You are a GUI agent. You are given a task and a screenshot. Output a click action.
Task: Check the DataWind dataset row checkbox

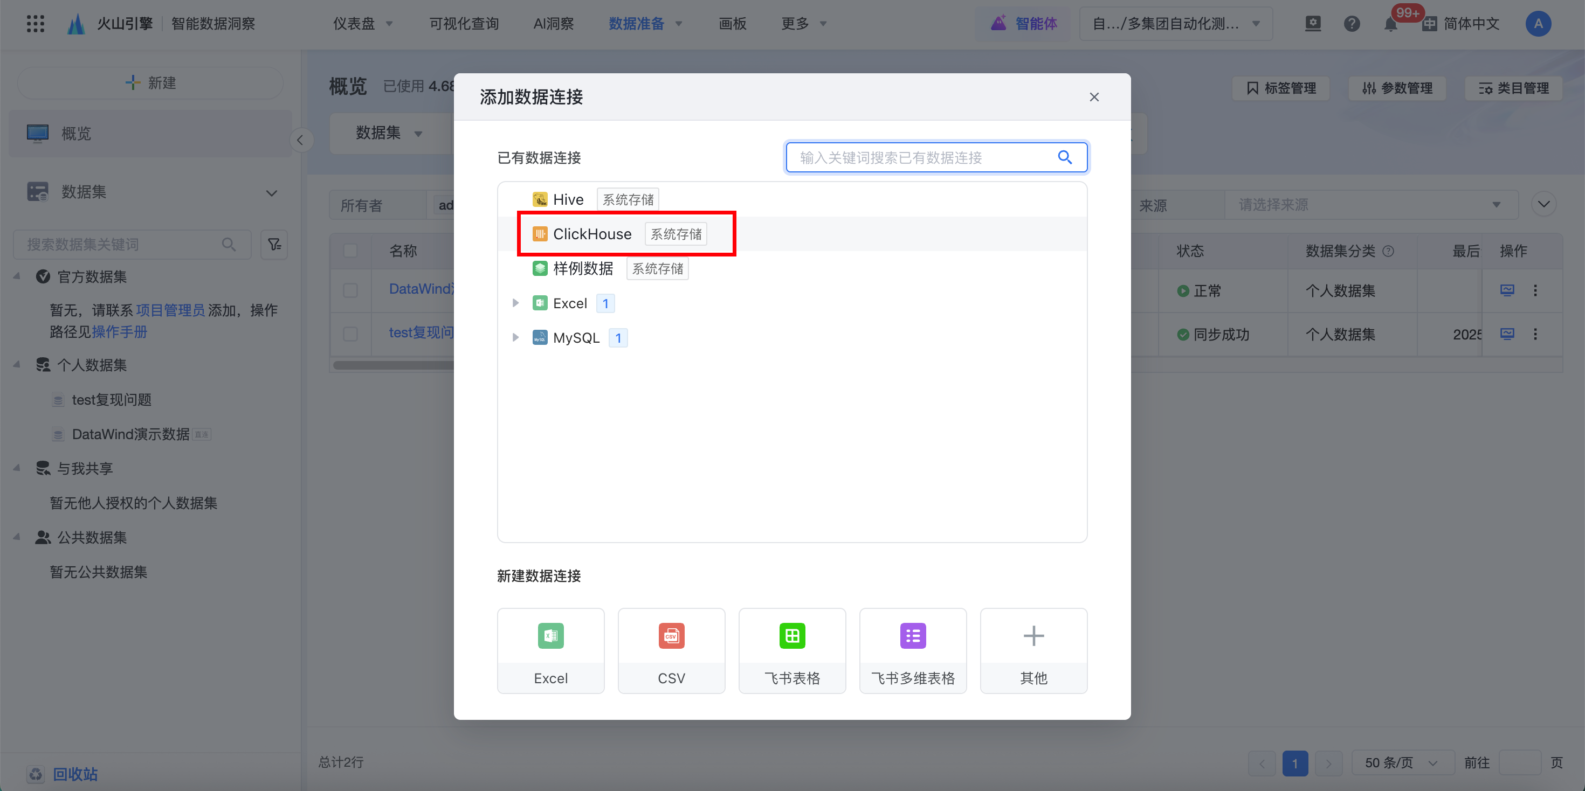click(x=350, y=290)
